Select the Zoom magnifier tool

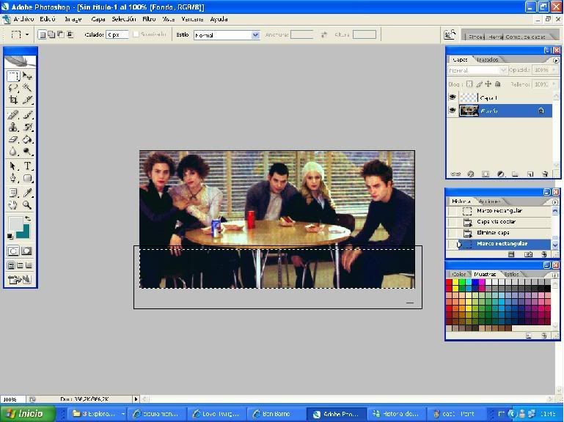[x=27, y=205]
